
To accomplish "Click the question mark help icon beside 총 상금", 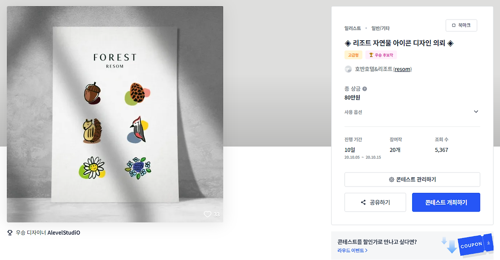I will click(364, 89).
